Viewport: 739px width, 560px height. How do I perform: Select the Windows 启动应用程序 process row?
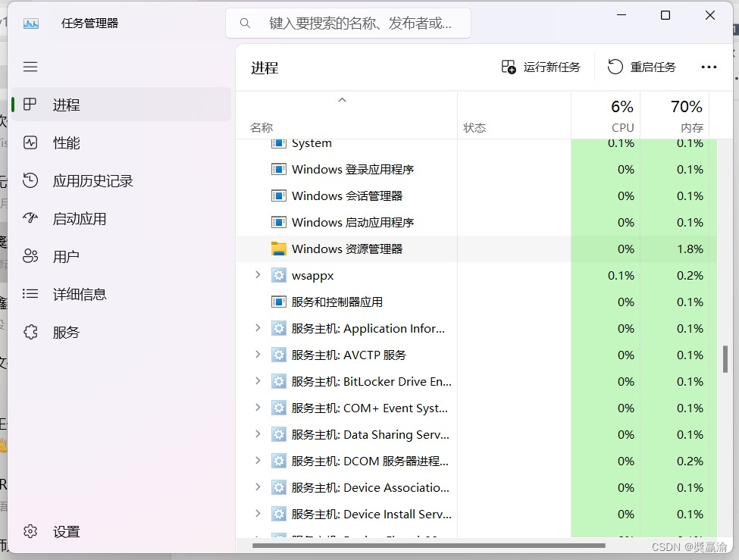click(476, 222)
